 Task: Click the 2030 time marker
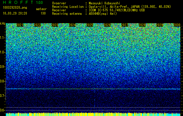click(x=177, y=25)
